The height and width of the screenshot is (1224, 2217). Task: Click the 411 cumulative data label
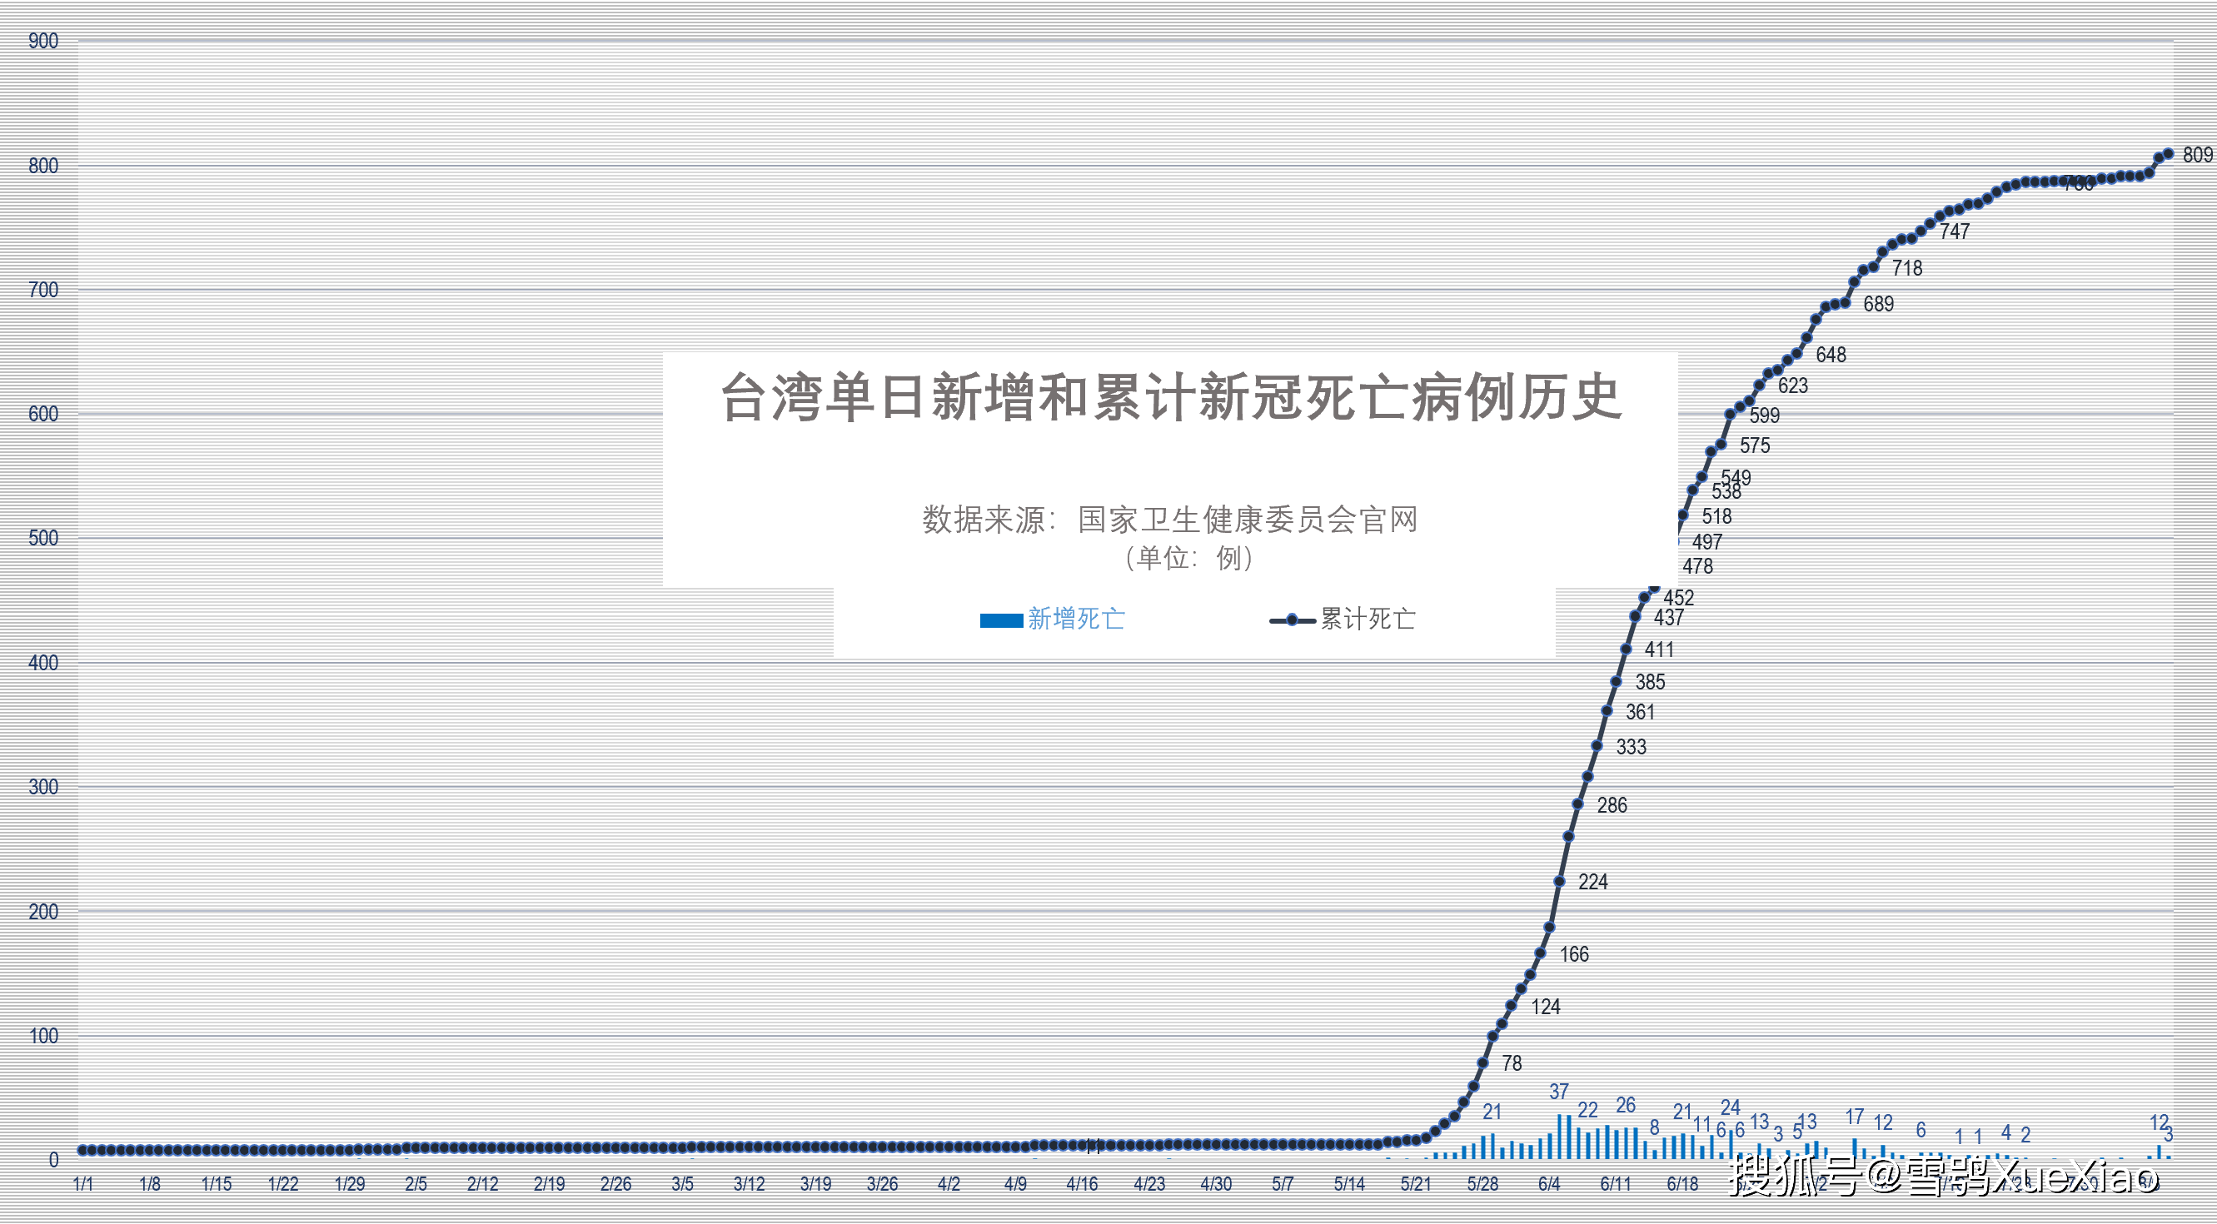tap(1659, 650)
